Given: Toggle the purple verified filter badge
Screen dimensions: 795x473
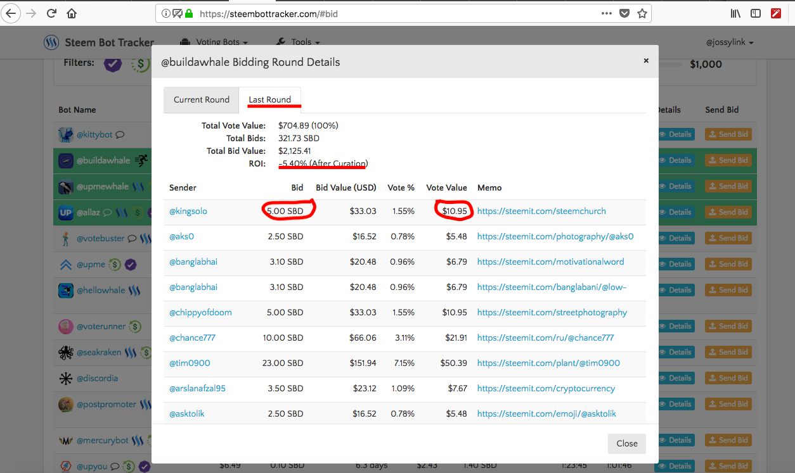Looking at the screenshot, I should (x=113, y=63).
